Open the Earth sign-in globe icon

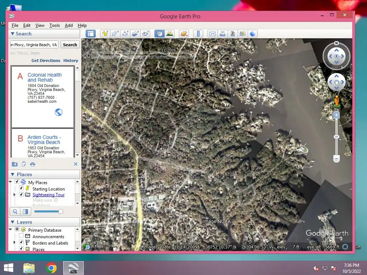click(253, 34)
